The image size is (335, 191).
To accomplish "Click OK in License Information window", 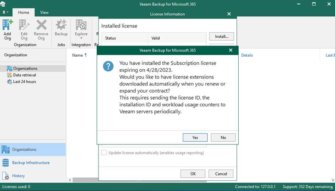I will pos(193,174).
